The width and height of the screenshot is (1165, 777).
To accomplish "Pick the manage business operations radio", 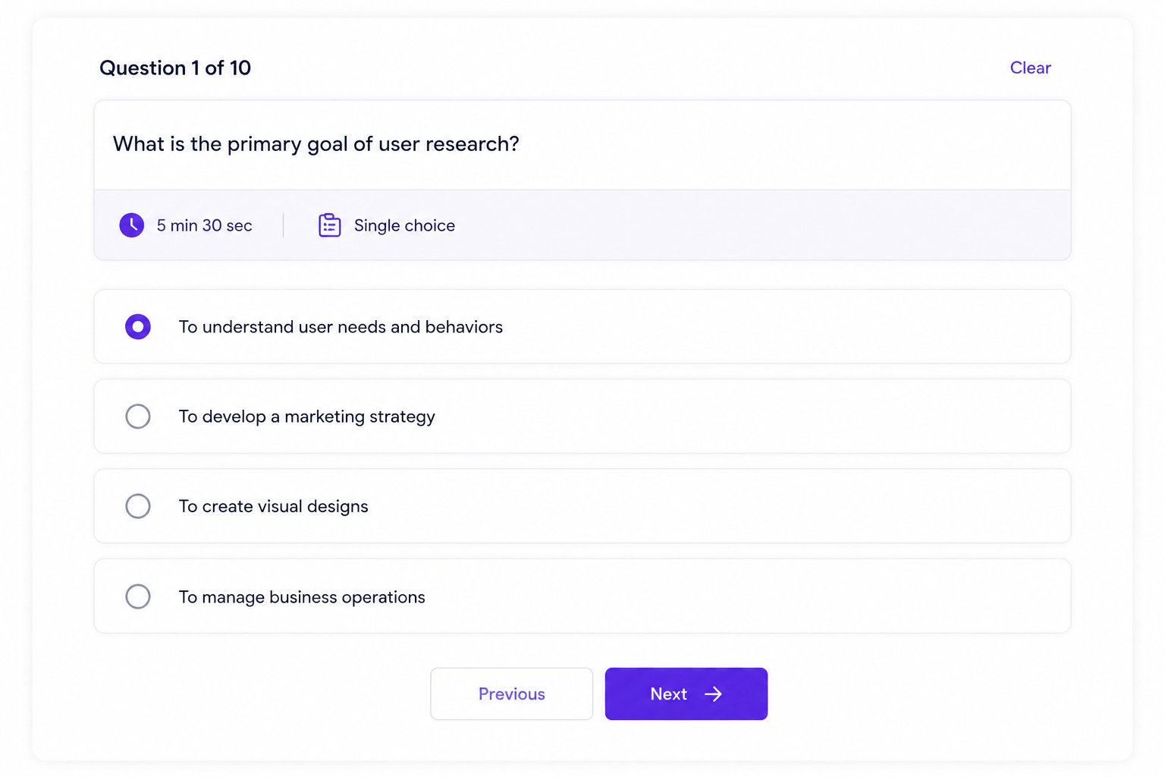I will point(138,596).
